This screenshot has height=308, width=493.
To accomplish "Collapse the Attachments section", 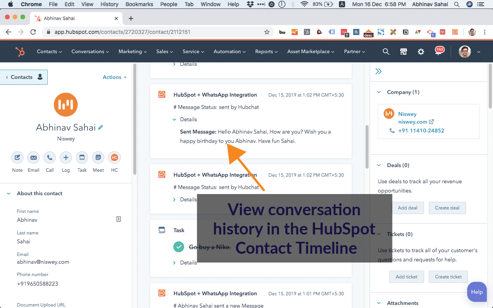I will 379,303.
